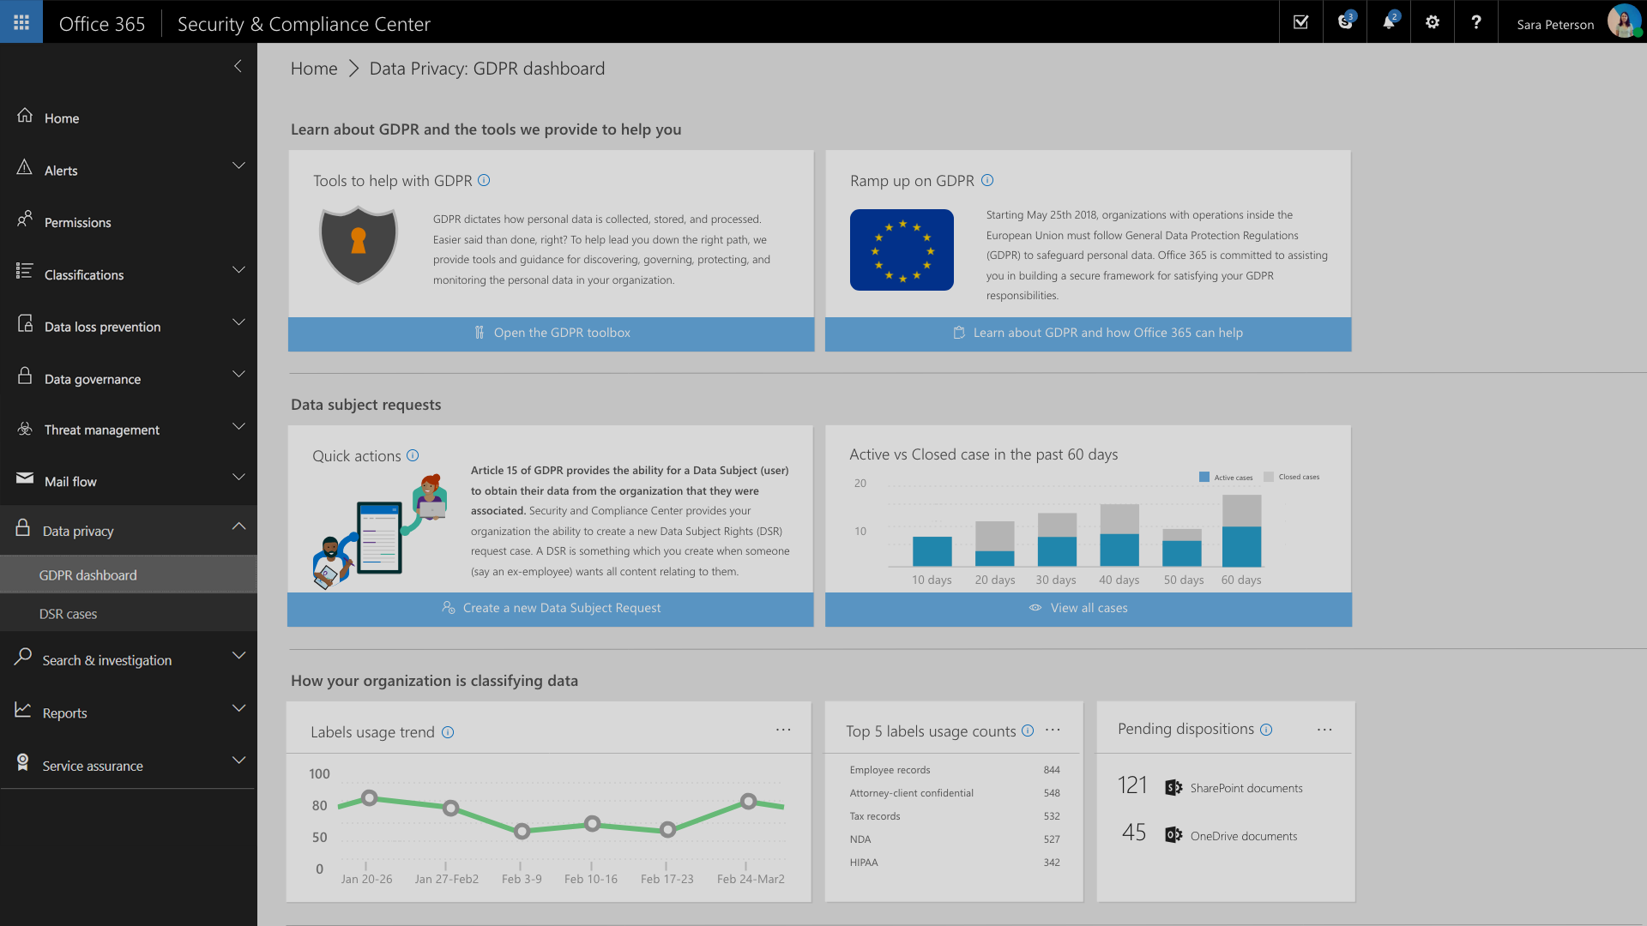Click the info icon beside Pending dispositions
This screenshot has height=926, width=1647.
pos(1267,730)
